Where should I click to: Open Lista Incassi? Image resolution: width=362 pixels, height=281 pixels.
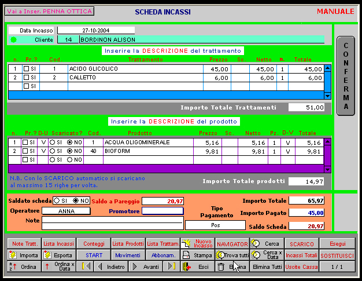(x=59, y=243)
